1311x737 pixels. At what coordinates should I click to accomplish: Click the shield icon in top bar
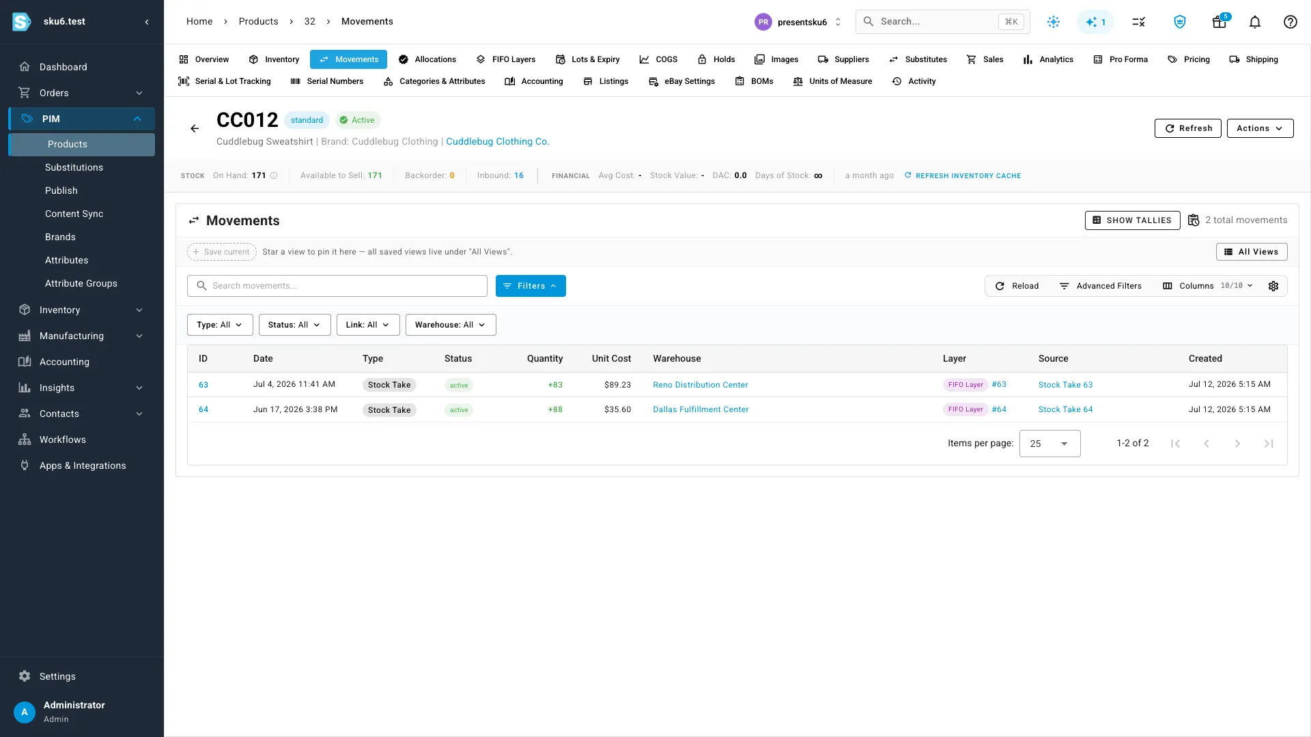coord(1179,22)
